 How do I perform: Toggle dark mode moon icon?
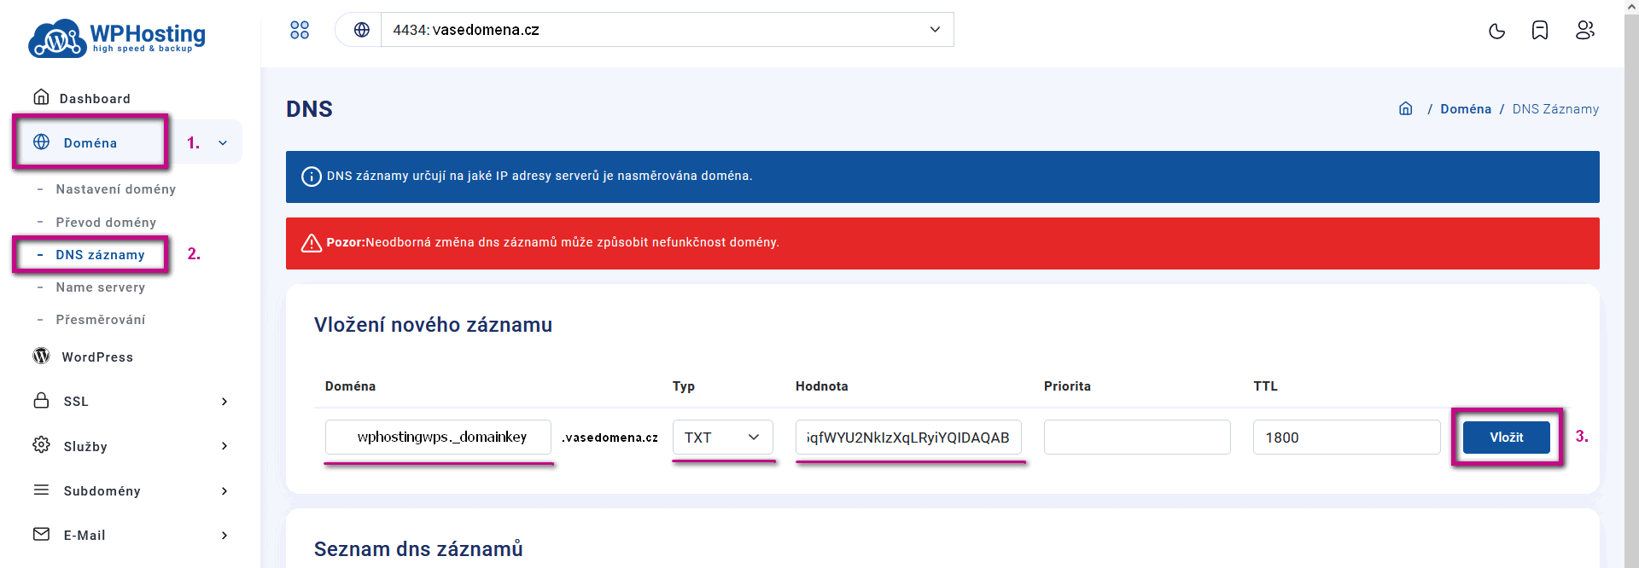coord(1496,31)
